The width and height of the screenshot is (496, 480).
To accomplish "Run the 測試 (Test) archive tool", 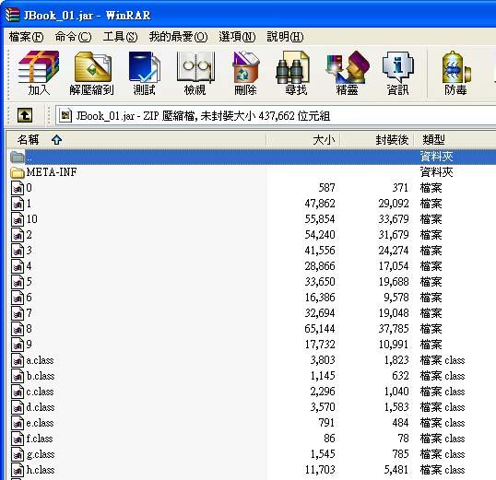I will (144, 74).
